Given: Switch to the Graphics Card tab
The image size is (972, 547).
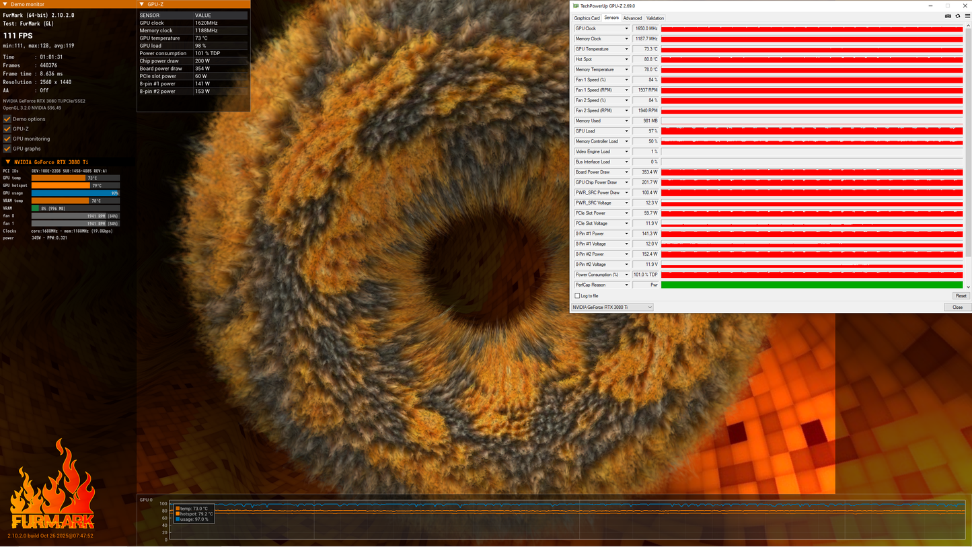Looking at the screenshot, I should 587,18.
